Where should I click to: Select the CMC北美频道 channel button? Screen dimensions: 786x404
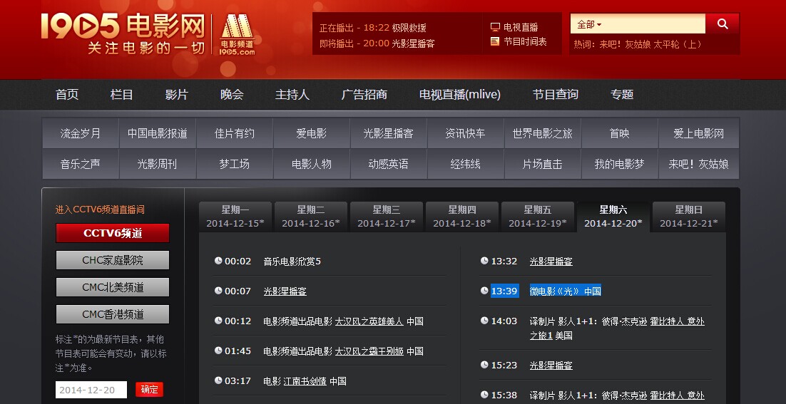click(x=113, y=287)
